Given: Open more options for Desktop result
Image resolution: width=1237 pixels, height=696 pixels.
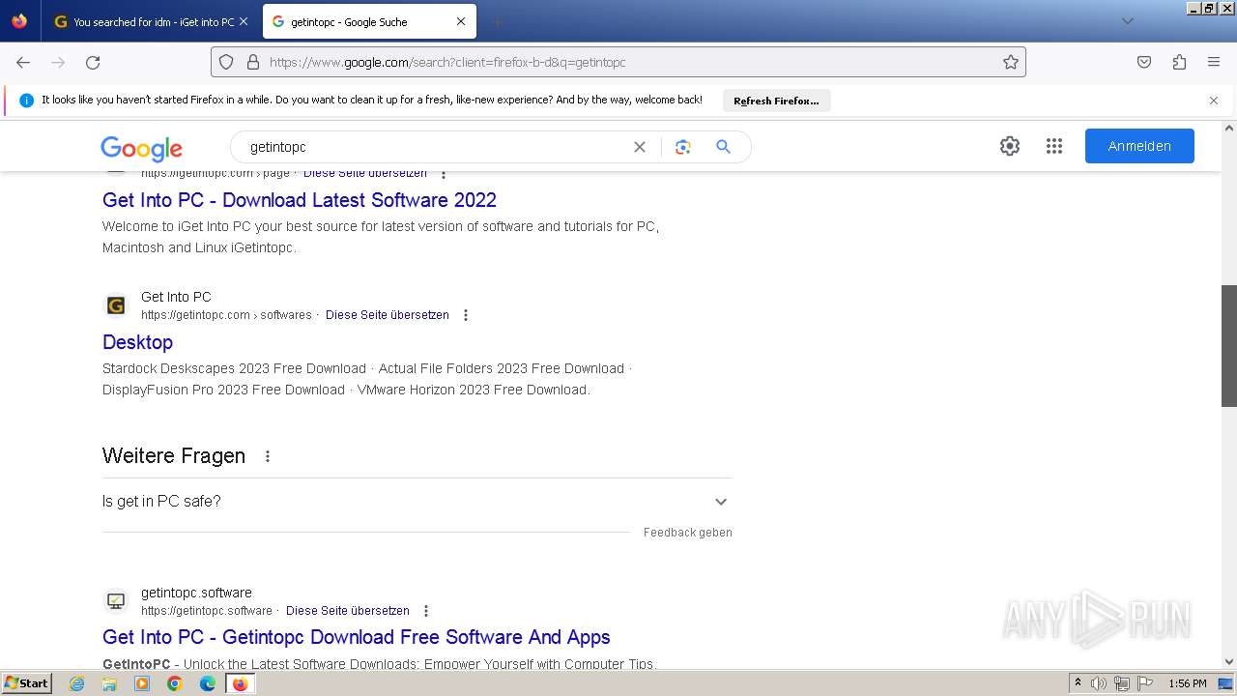Looking at the screenshot, I should [466, 315].
